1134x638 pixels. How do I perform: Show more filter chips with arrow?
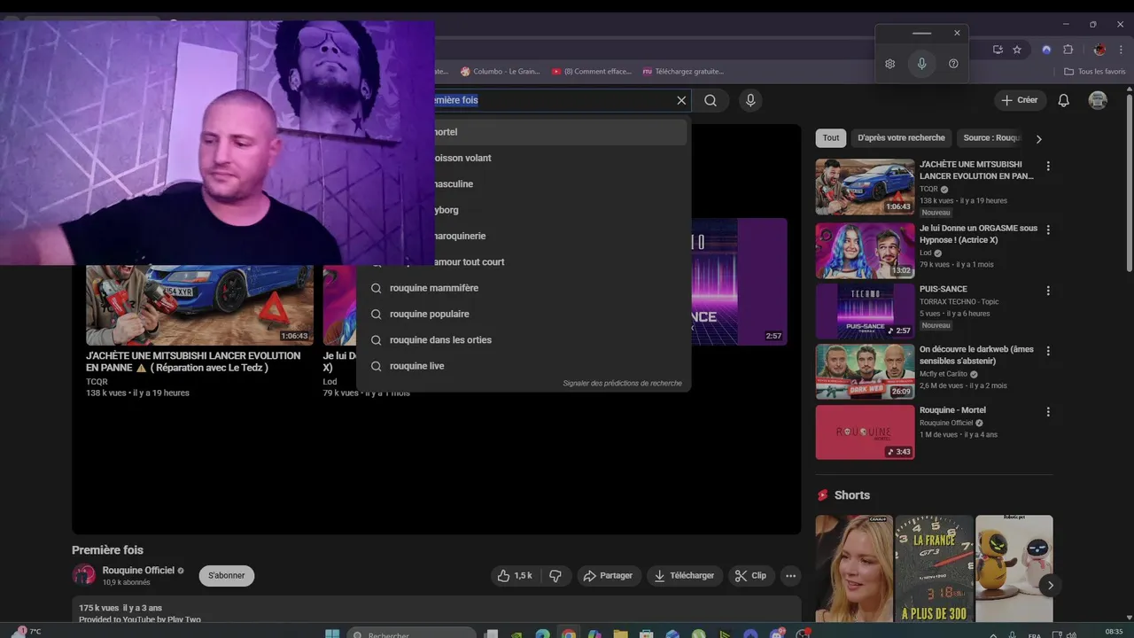1039,139
